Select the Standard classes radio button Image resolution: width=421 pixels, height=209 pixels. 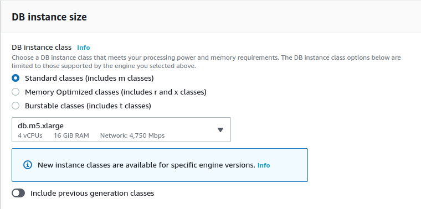[x=16, y=79]
